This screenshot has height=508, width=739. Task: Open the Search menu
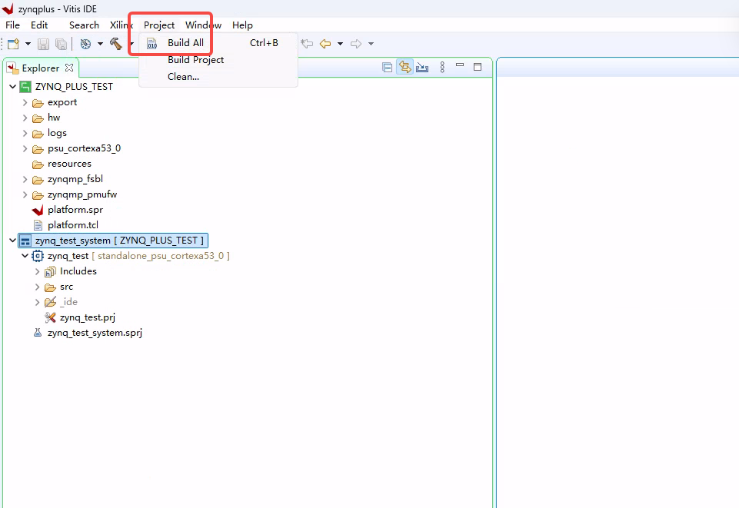pos(84,25)
